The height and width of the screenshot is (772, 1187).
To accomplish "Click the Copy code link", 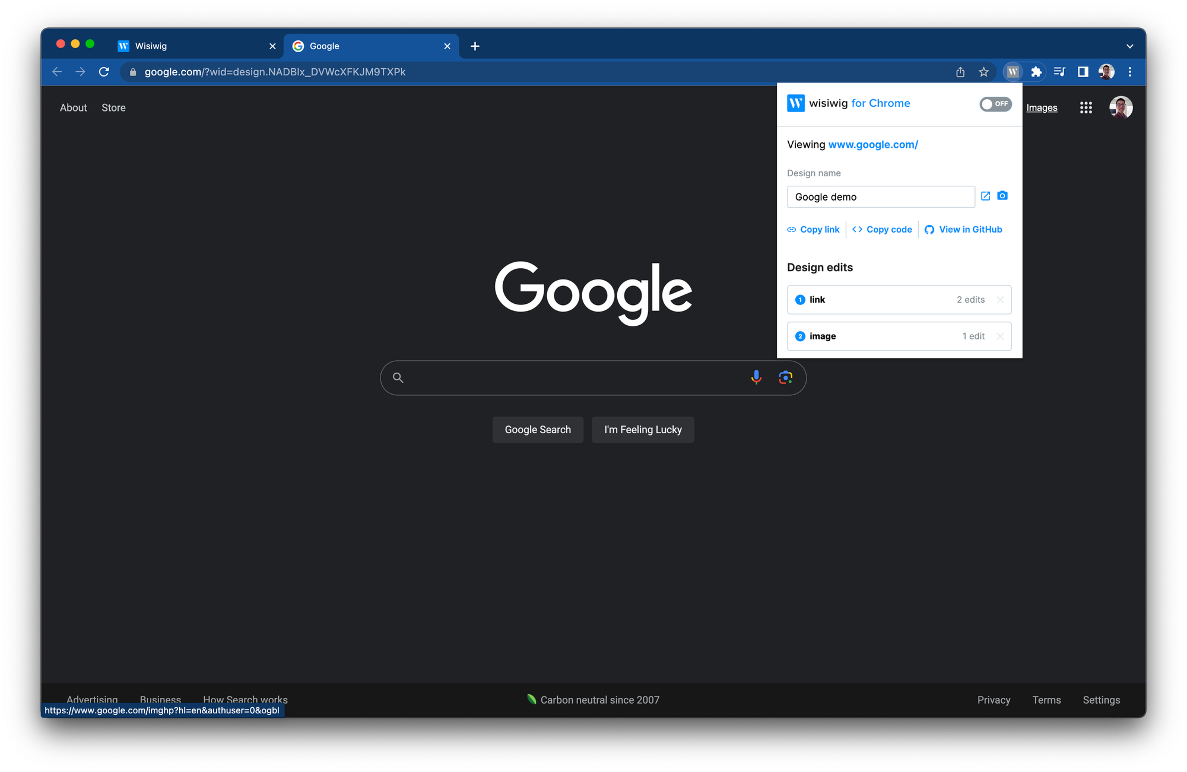I will (883, 230).
